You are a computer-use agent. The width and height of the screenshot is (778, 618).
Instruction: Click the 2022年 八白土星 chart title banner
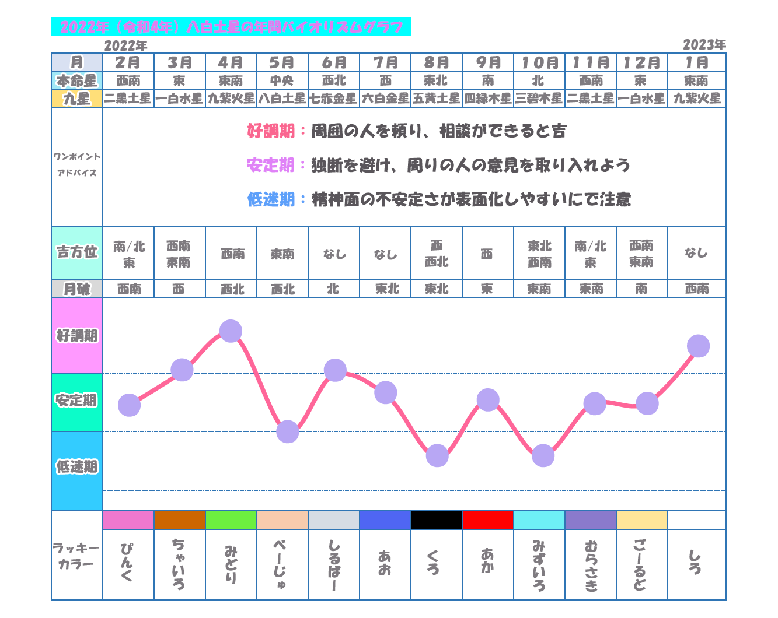(231, 27)
